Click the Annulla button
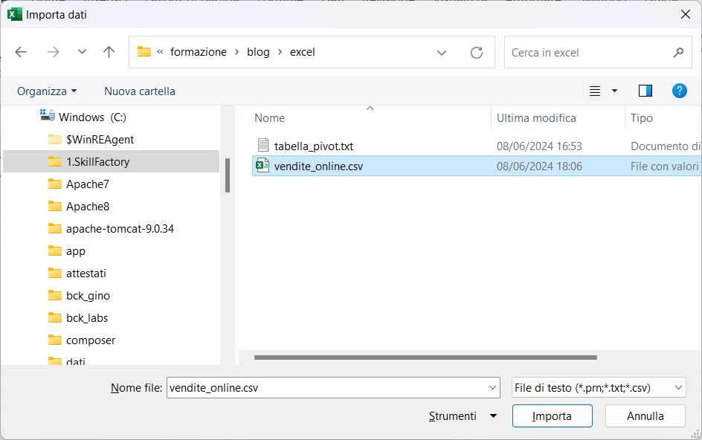Viewport: 702px width, 440px height. coord(645,416)
